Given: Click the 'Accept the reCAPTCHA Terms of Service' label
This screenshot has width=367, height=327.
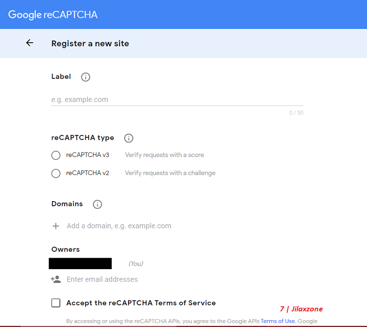Looking at the screenshot, I should click(x=141, y=303).
